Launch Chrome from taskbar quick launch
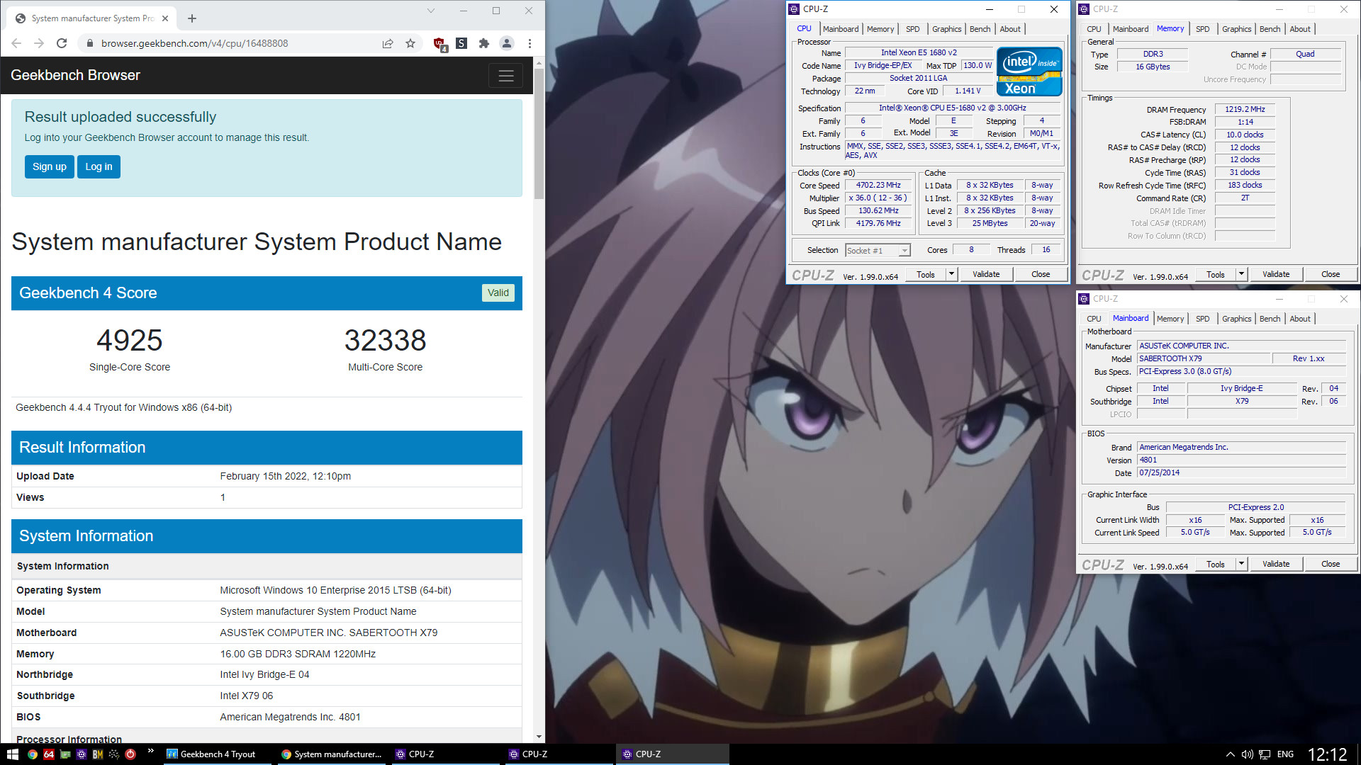1361x765 pixels. point(33,754)
